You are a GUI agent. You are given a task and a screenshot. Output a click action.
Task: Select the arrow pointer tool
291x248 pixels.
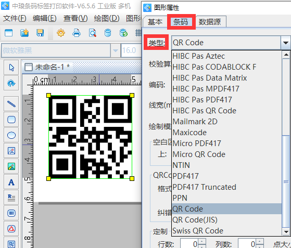[x=11, y=68]
